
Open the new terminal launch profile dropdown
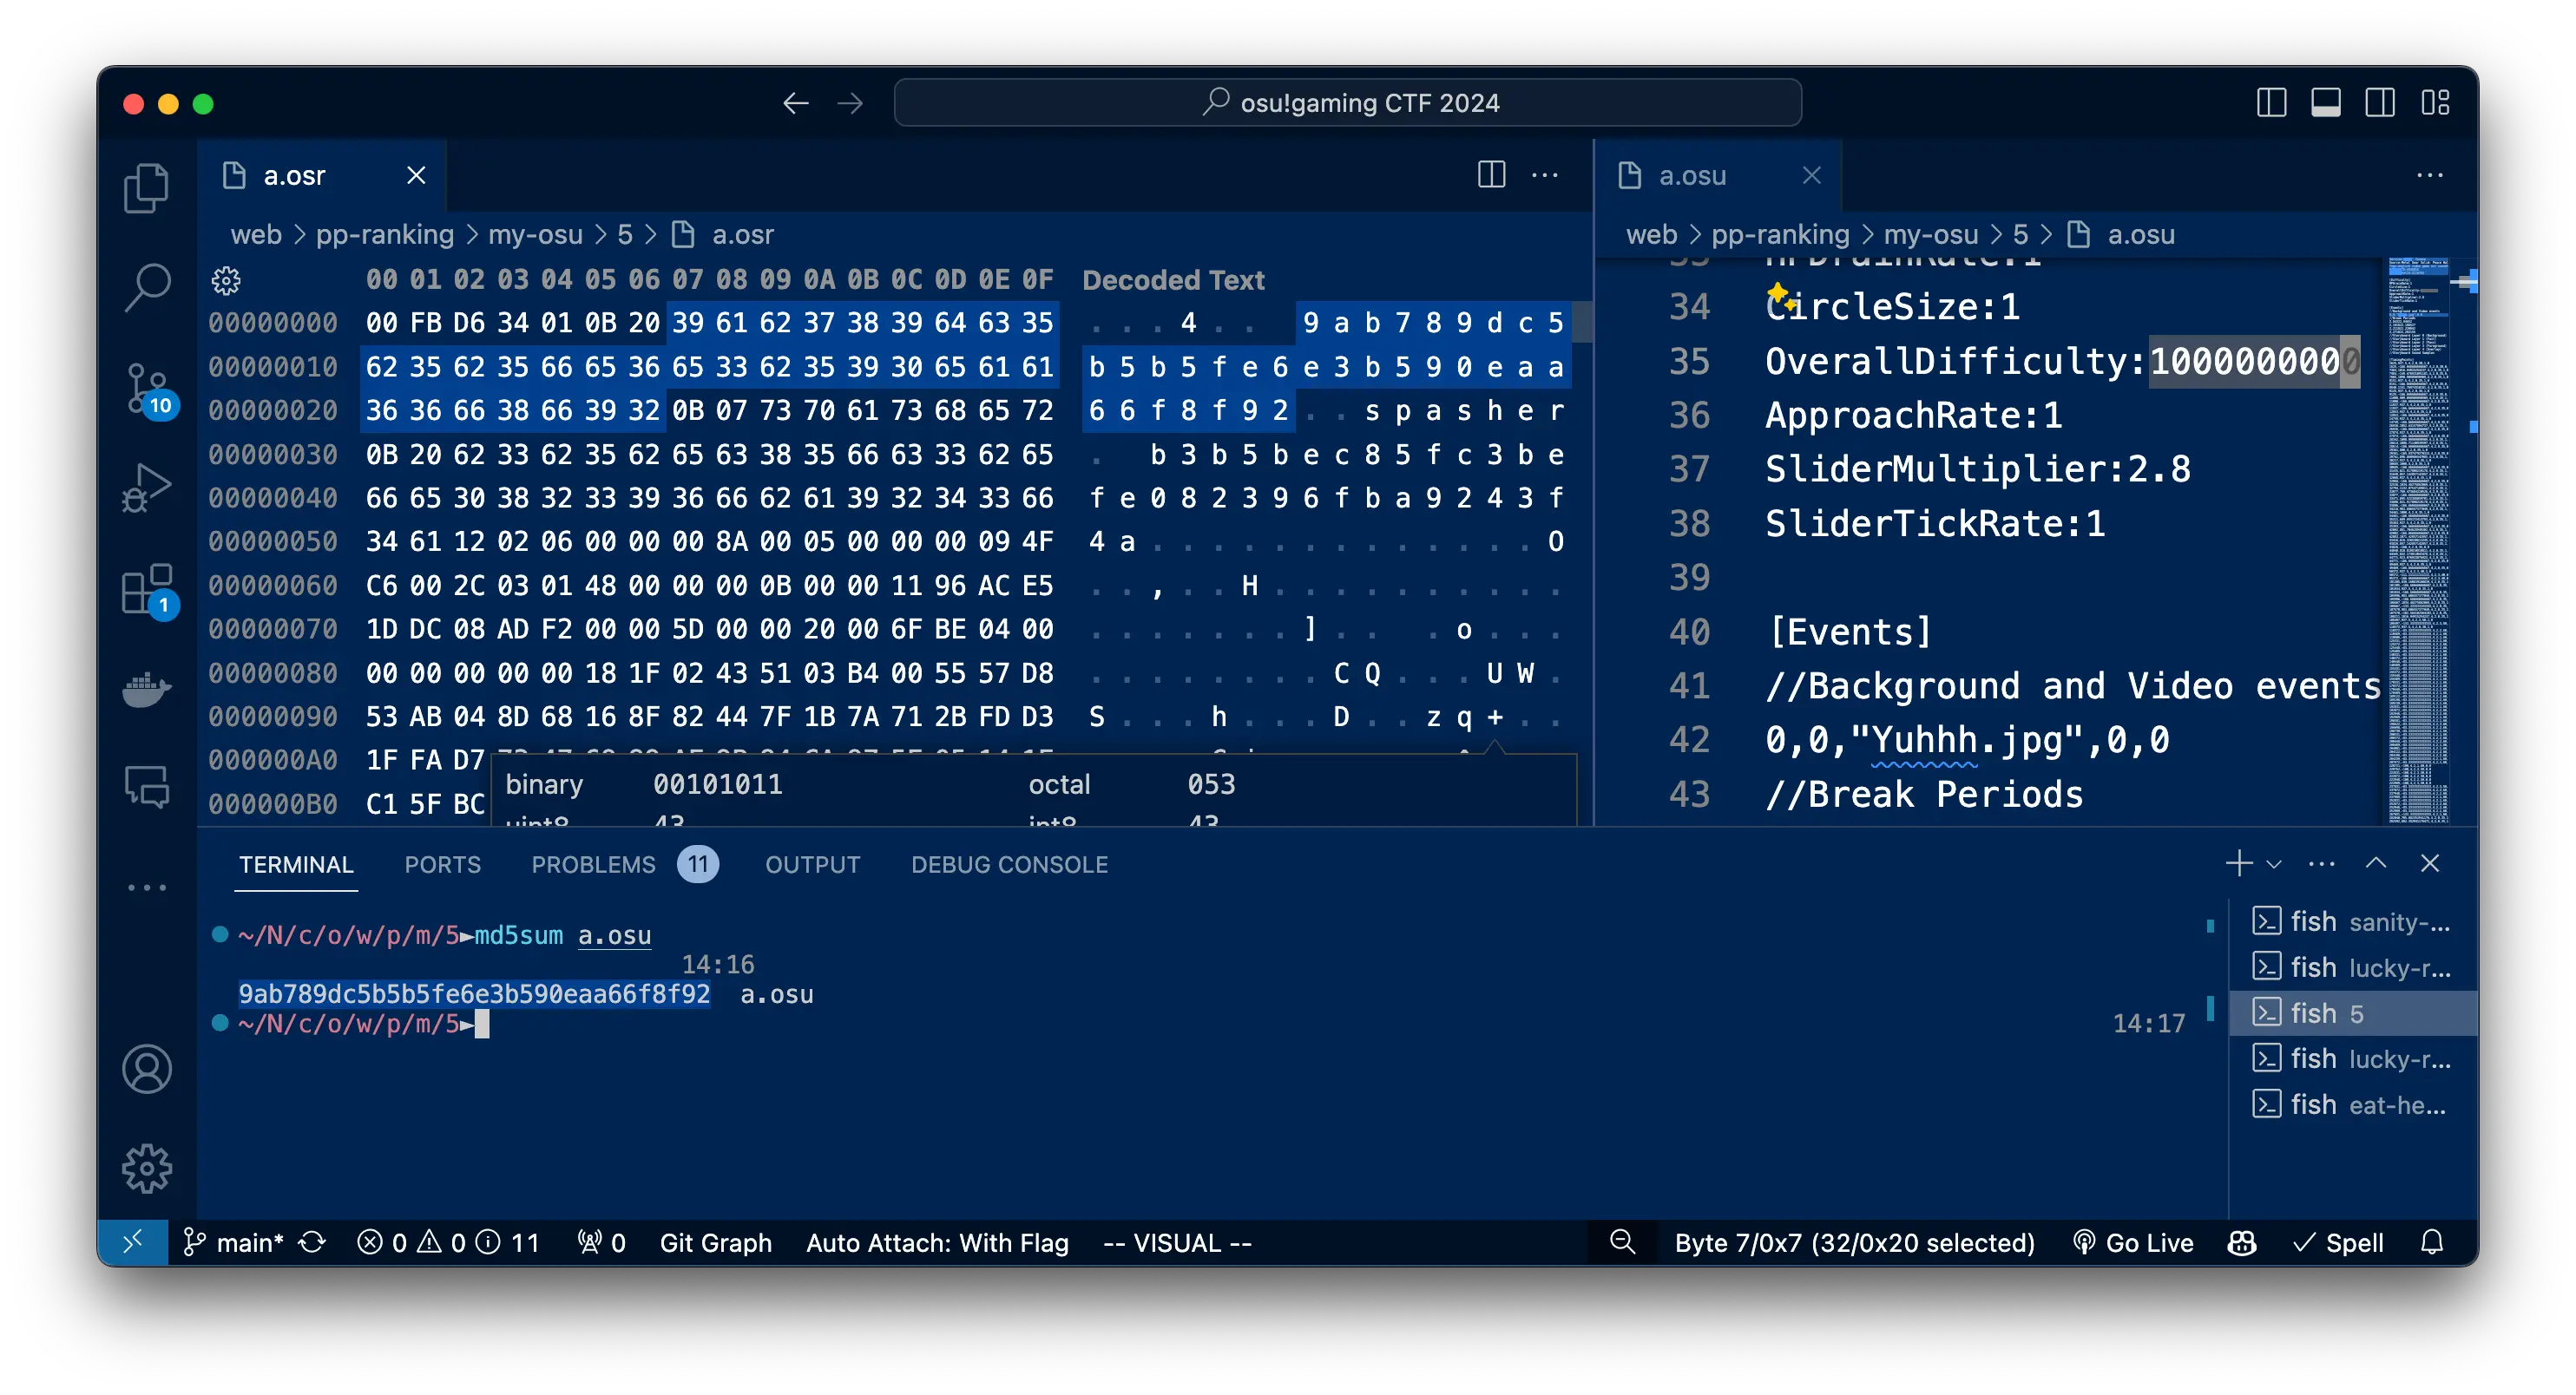[2274, 864]
